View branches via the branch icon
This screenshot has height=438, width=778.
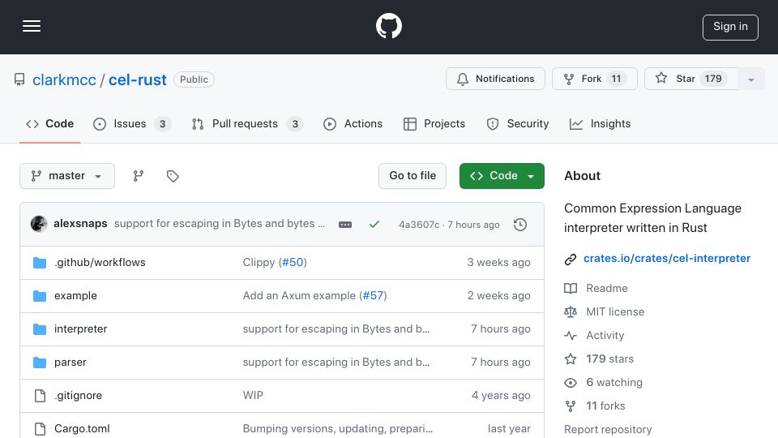tap(139, 176)
